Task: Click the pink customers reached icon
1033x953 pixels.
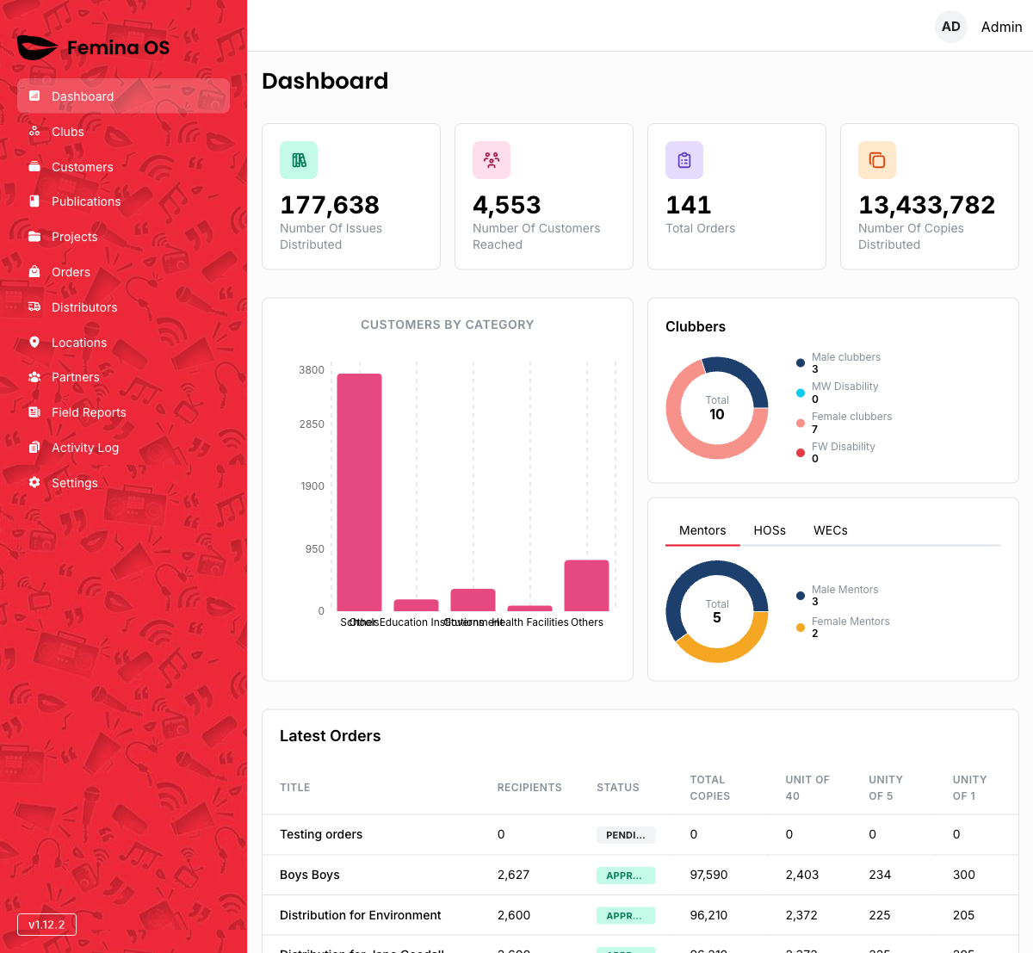Action: pyautogui.click(x=492, y=160)
